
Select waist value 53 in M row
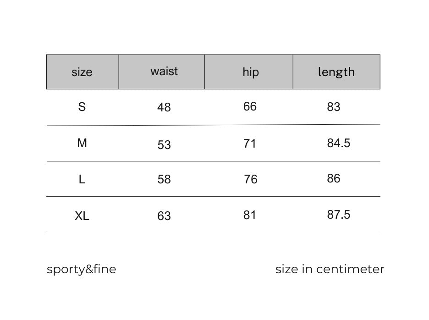[164, 145]
